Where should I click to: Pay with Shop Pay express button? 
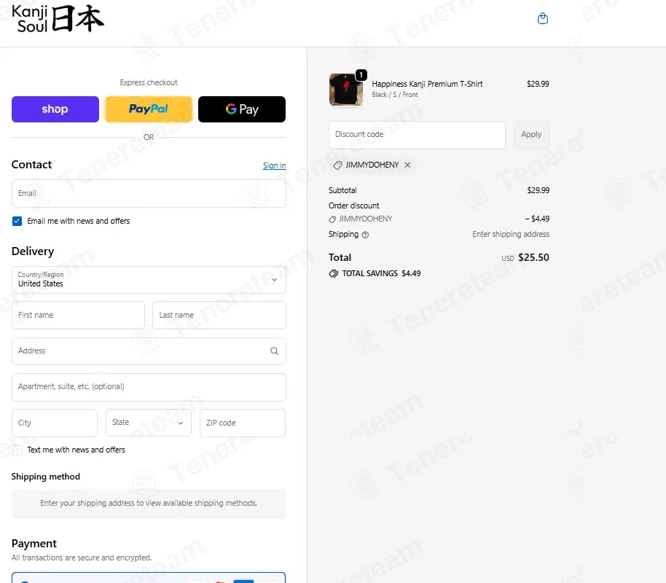(55, 109)
